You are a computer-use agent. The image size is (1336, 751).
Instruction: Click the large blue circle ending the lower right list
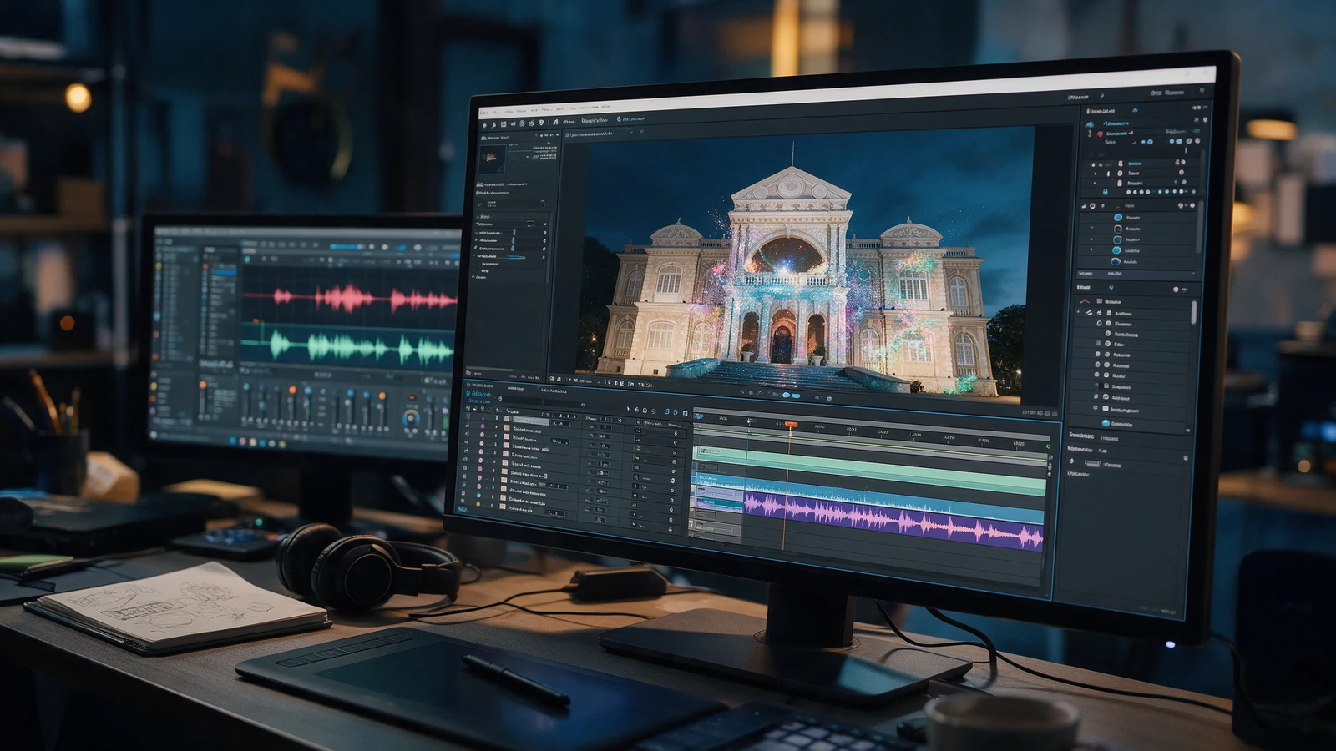tap(1106, 423)
